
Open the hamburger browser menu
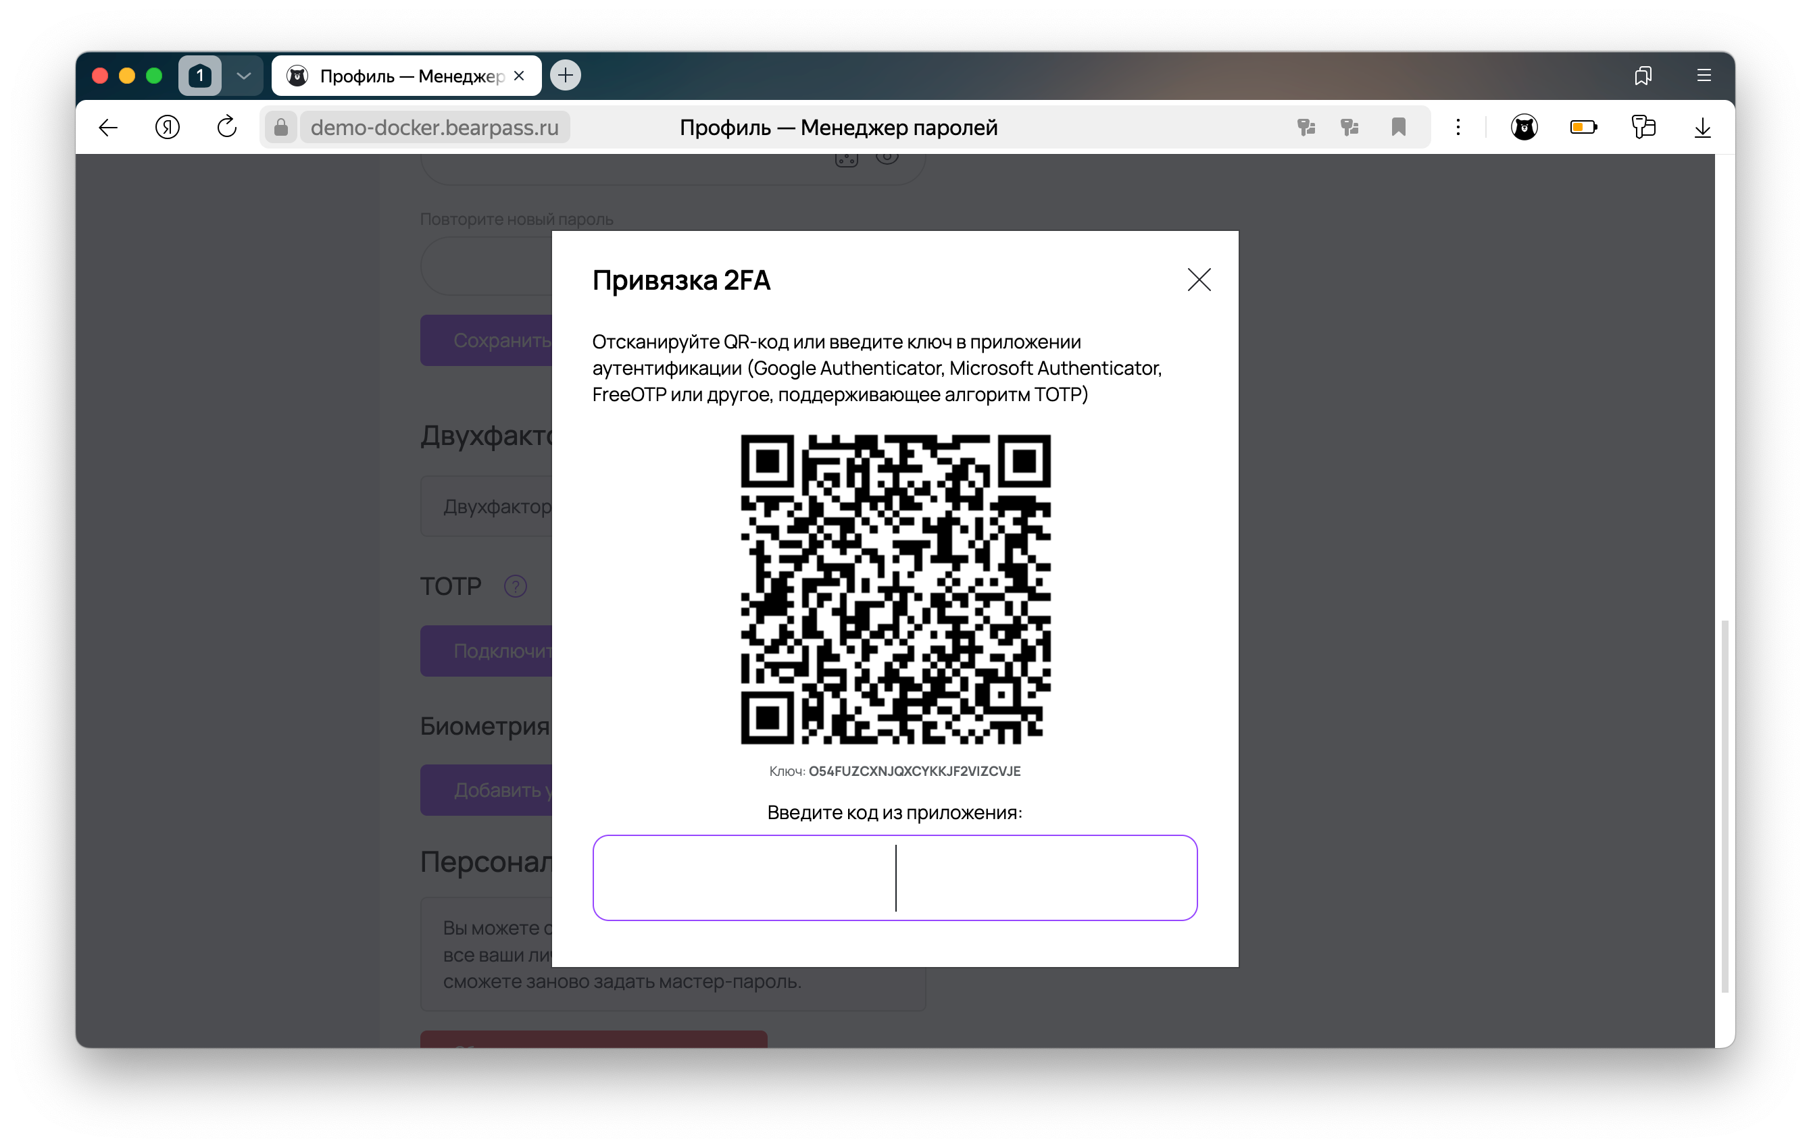pos(1704,75)
